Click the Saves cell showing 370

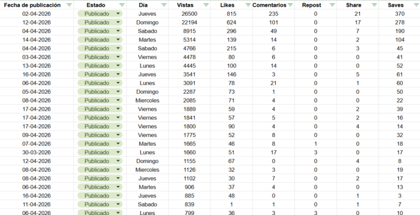pos(400,13)
